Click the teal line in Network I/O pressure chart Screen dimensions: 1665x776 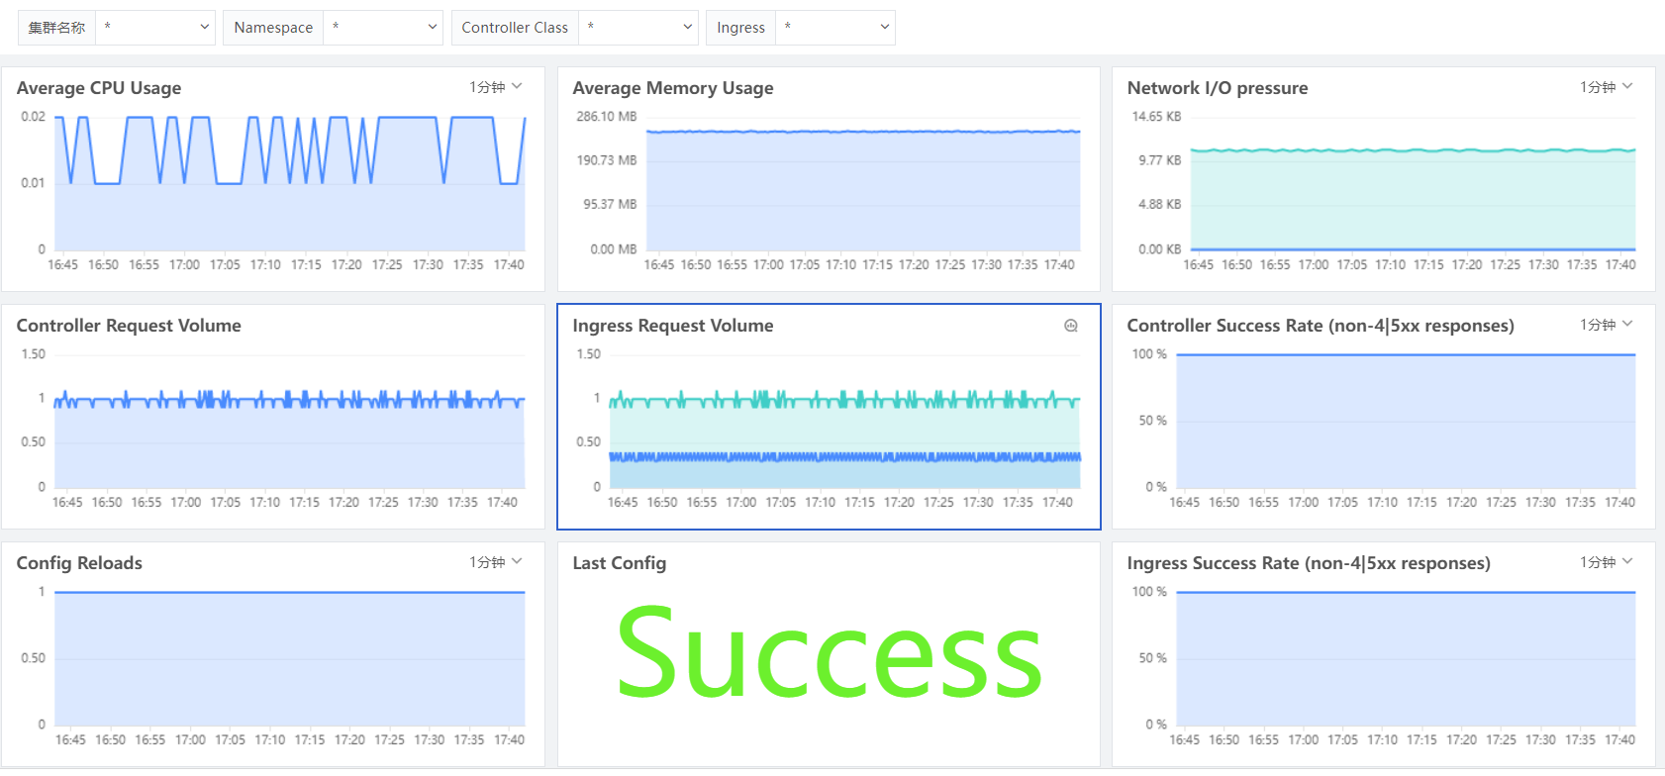[1413, 150]
